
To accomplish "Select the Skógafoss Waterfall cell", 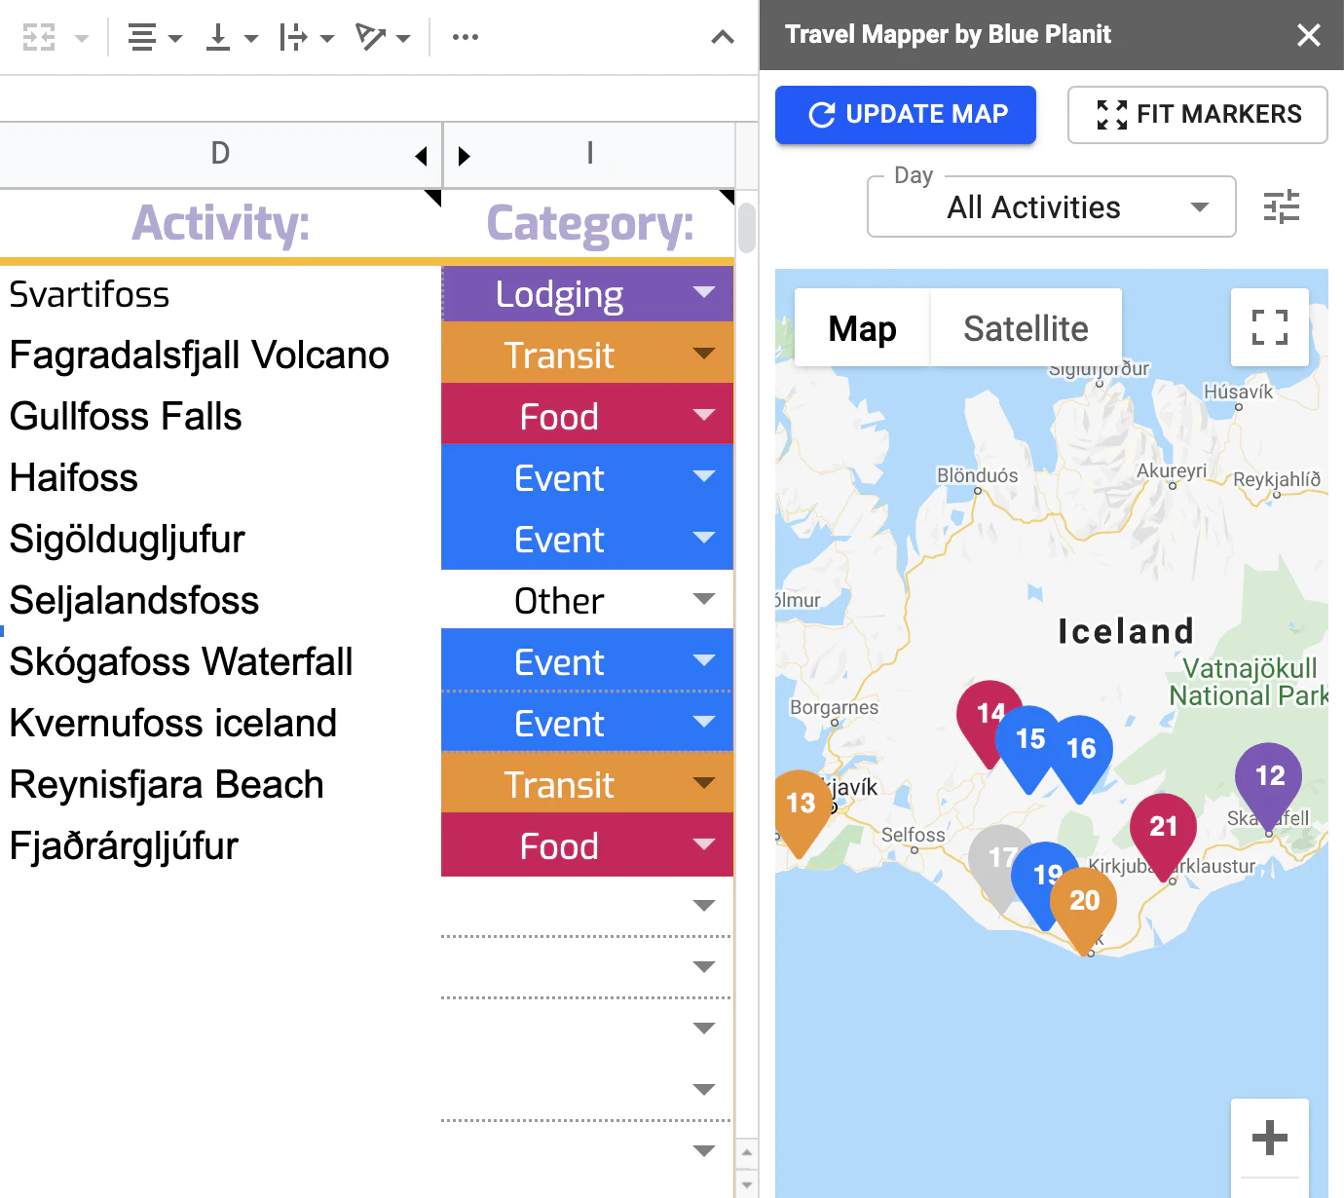I will 220,661.
